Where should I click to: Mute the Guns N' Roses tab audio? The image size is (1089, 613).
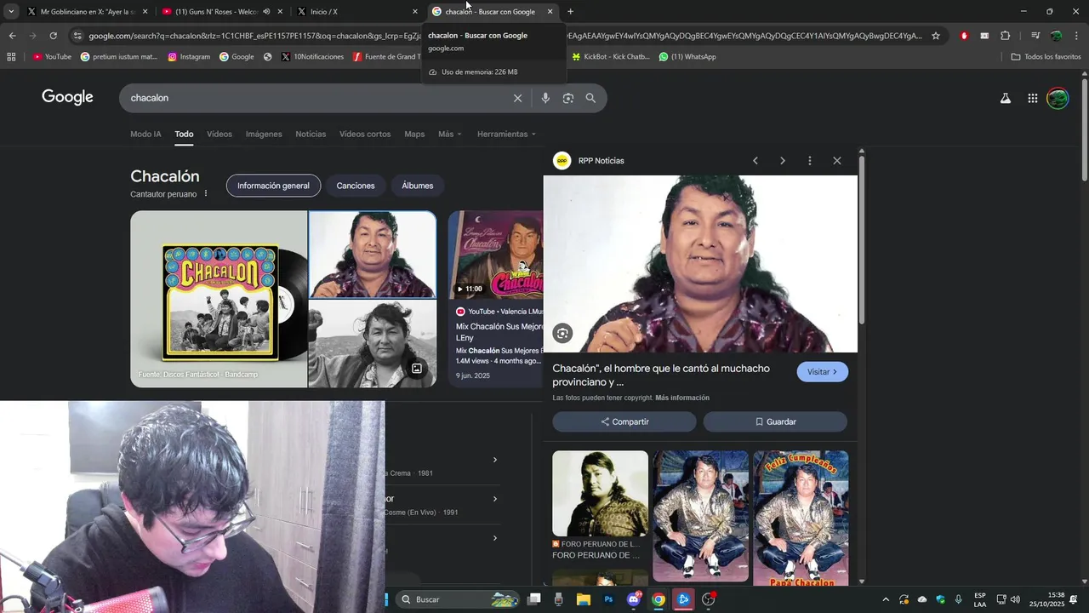pyautogui.click(x=266, y=12)
